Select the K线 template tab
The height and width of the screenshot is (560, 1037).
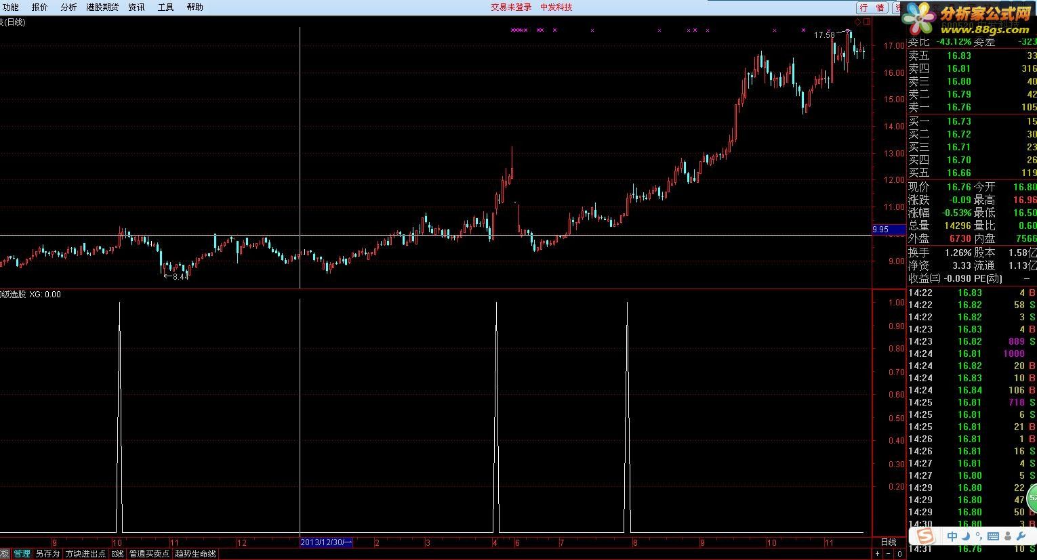[x=117, y=554]
